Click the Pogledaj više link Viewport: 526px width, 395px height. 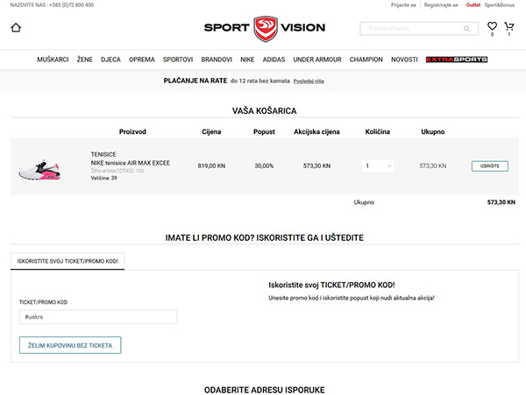tap(309, 81)
